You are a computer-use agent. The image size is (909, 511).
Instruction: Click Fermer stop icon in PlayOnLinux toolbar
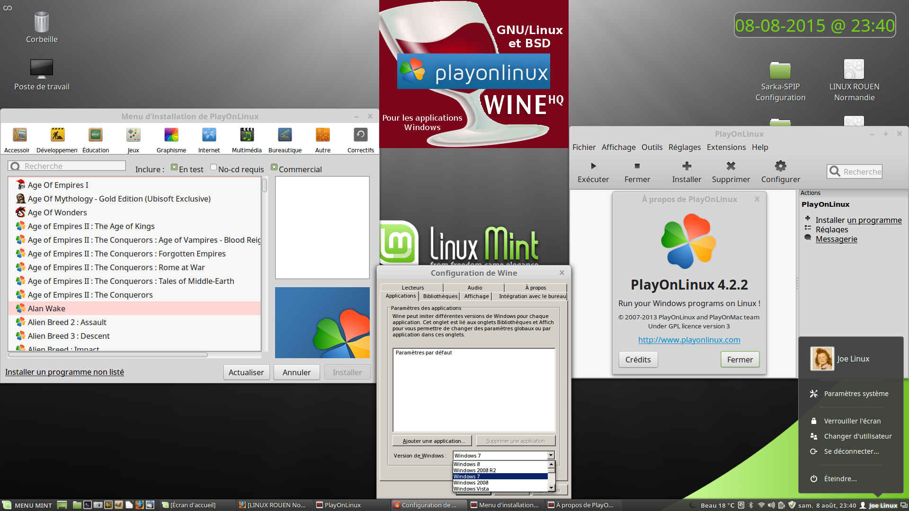(x=637, y=172)
